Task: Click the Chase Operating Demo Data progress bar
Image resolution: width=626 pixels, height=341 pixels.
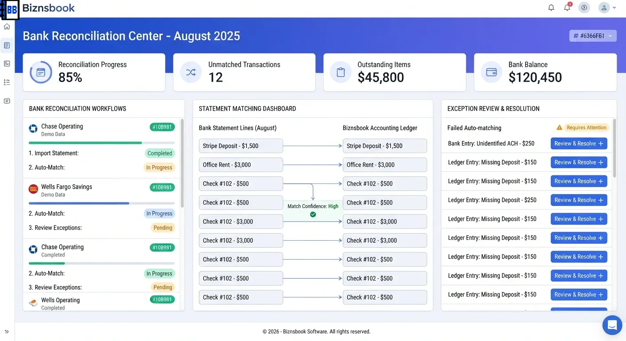Action: pyautogui.click(x=101, y=143)
